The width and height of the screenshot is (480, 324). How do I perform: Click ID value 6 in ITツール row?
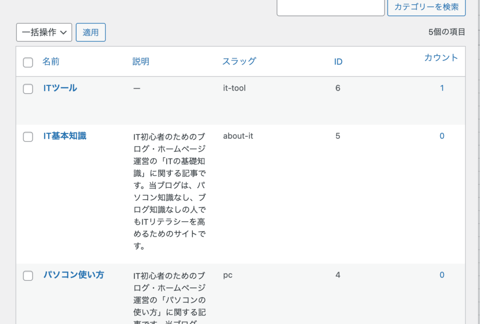338,88
